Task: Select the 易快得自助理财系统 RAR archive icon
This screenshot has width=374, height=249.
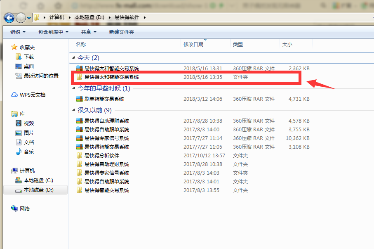Action: (80, 121)
